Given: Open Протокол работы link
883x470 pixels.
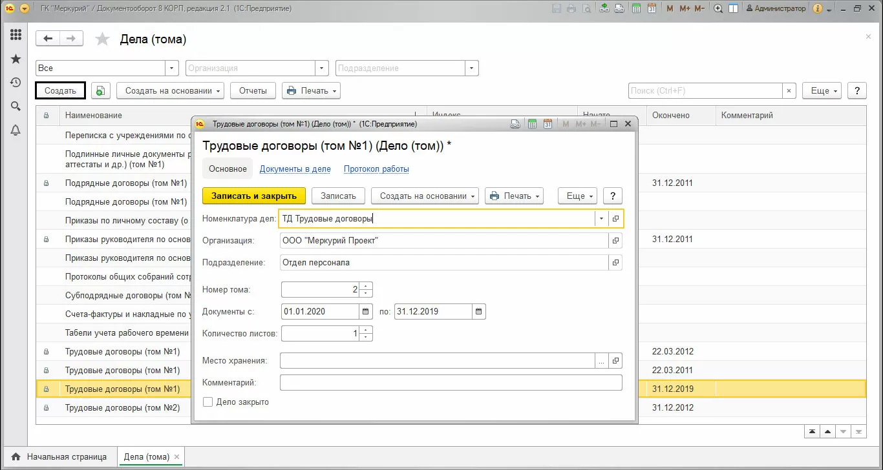Looking at the screenshot, I should coord(376,169).
